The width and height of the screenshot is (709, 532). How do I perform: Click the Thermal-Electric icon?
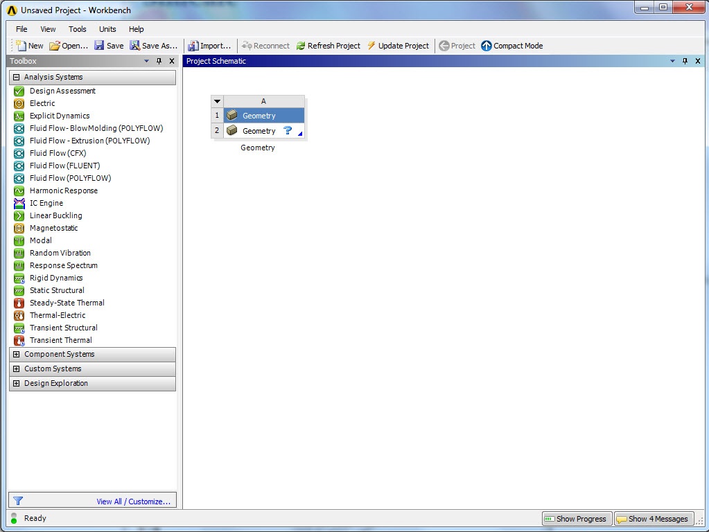point(19,315)
